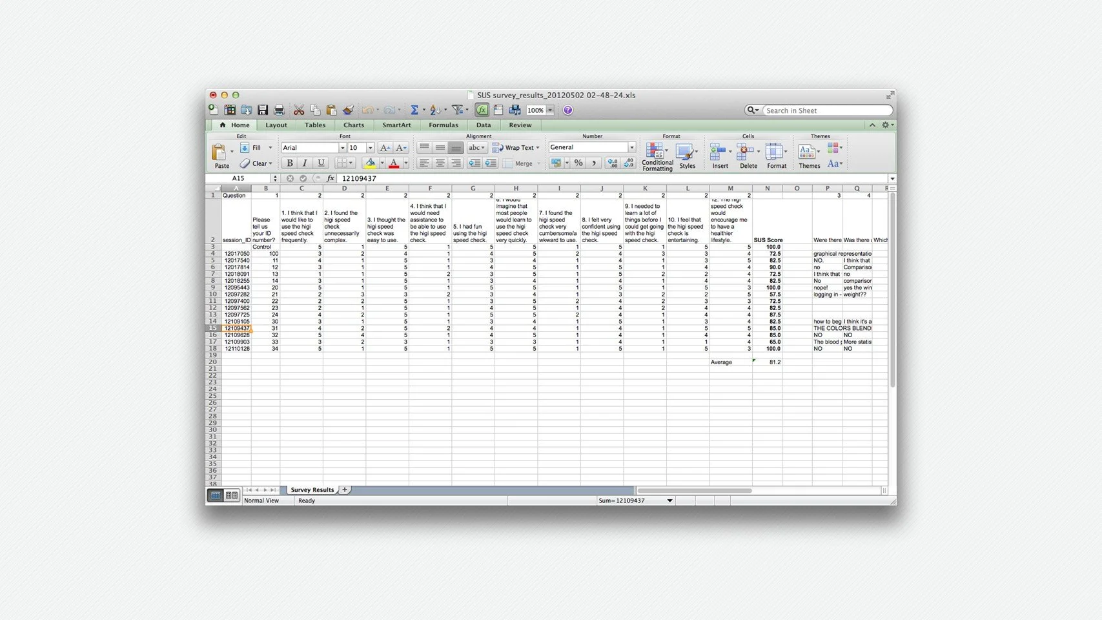
Task: Click the Conditional Formatting button
Action: click(x=657, y=157)
